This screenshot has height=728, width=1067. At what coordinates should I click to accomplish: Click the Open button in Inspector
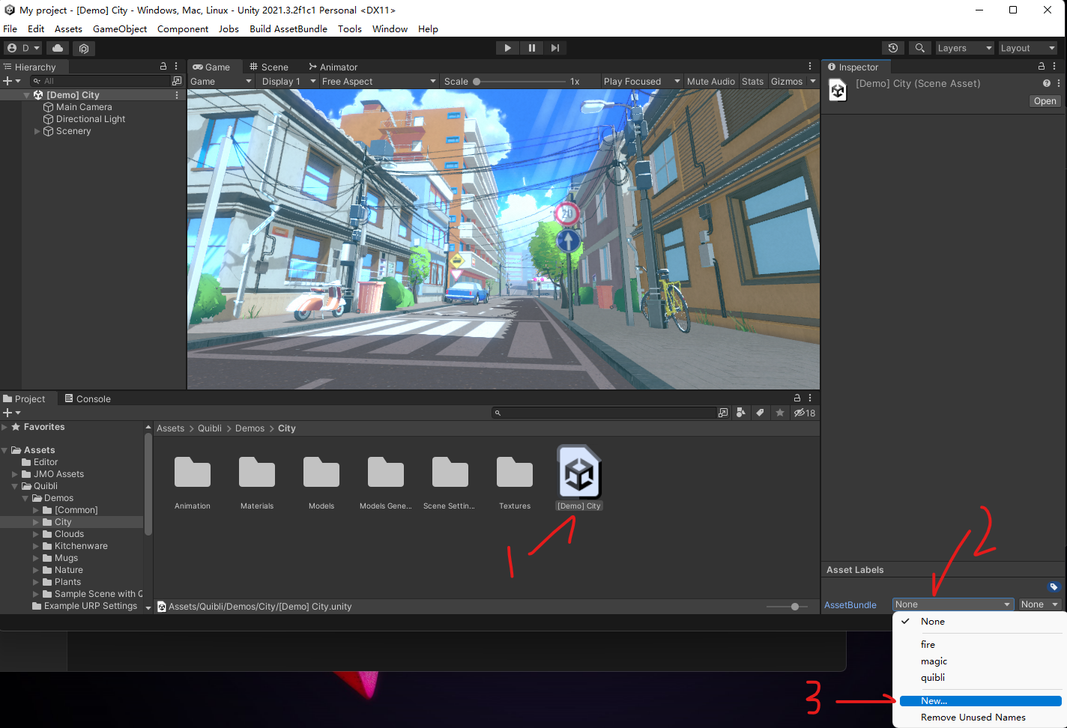point(1045,101)
